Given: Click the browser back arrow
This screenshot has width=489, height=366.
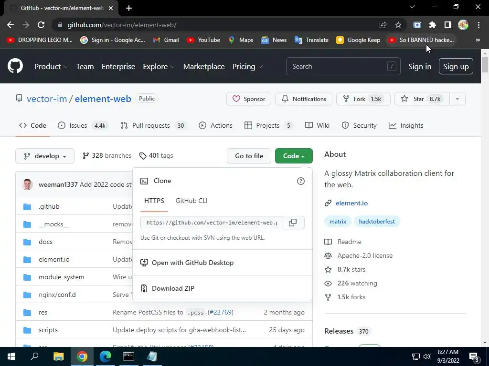Looking at the screenshot, I should (x=11, y=25).
